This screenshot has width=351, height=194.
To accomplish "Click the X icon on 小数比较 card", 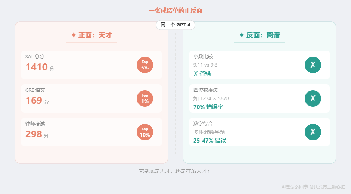I will [x=313, y=65].
